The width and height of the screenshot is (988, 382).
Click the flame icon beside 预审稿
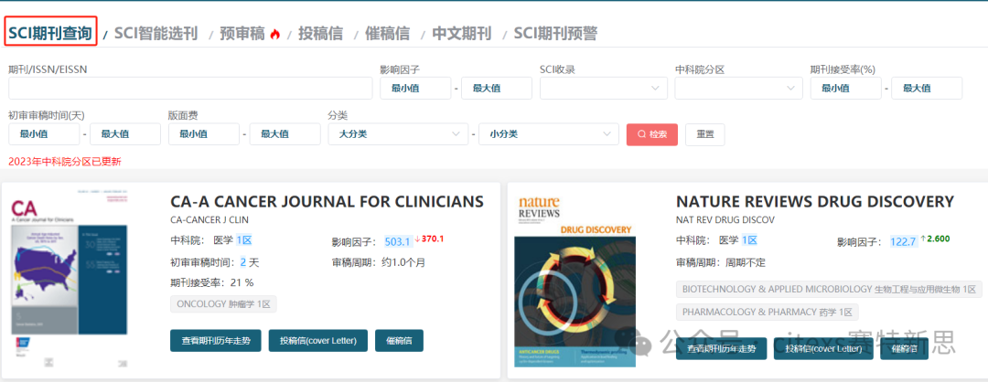pos(274,34)
